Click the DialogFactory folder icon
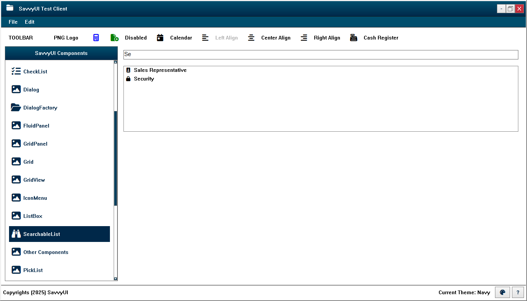 pos(16,108)
